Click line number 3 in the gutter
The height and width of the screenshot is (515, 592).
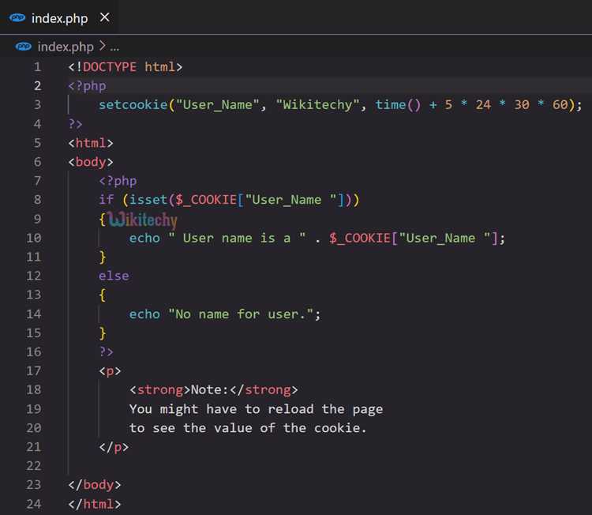point(37,105)
